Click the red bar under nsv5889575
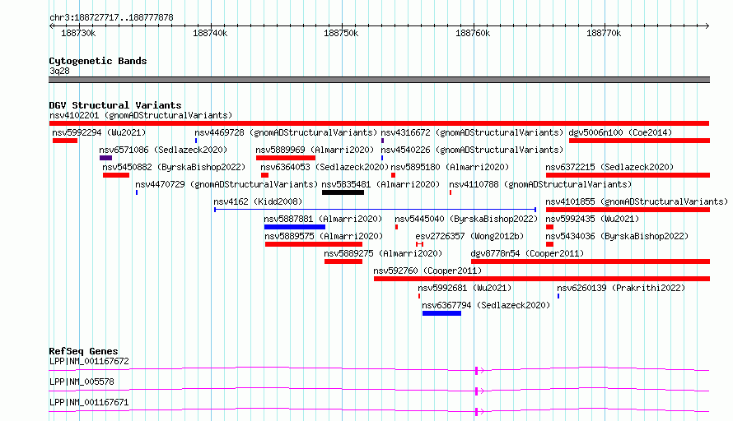Screen dimensions: 733x421 pos(314,244)
